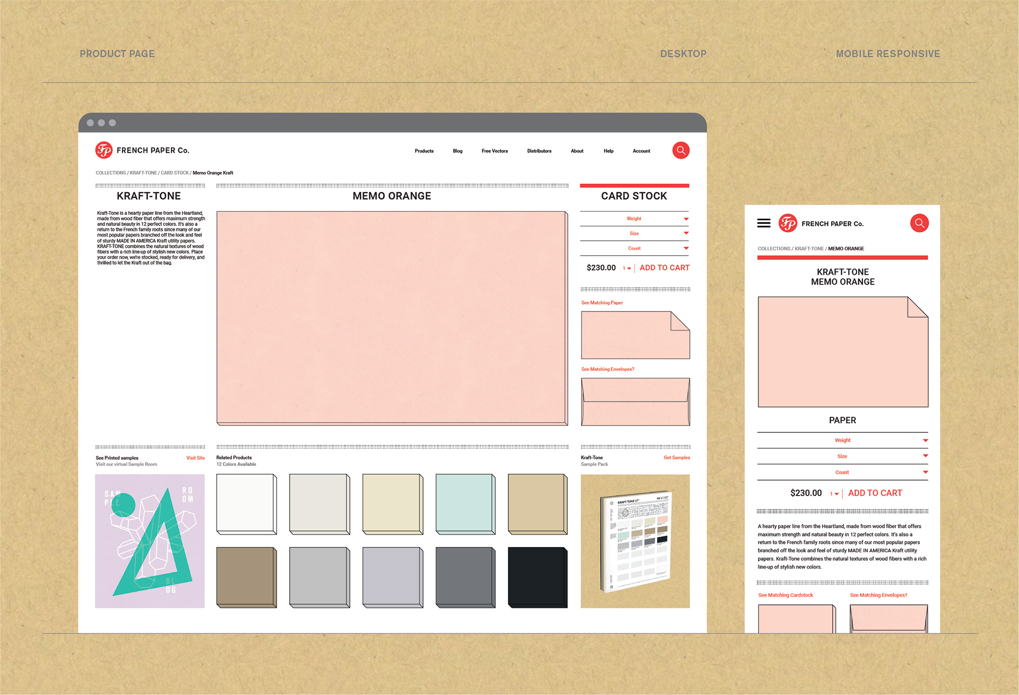Viewport: 1019px width, 695px height.
Task: Open the Free Vectors menu item
Action: tap(494, 151)
